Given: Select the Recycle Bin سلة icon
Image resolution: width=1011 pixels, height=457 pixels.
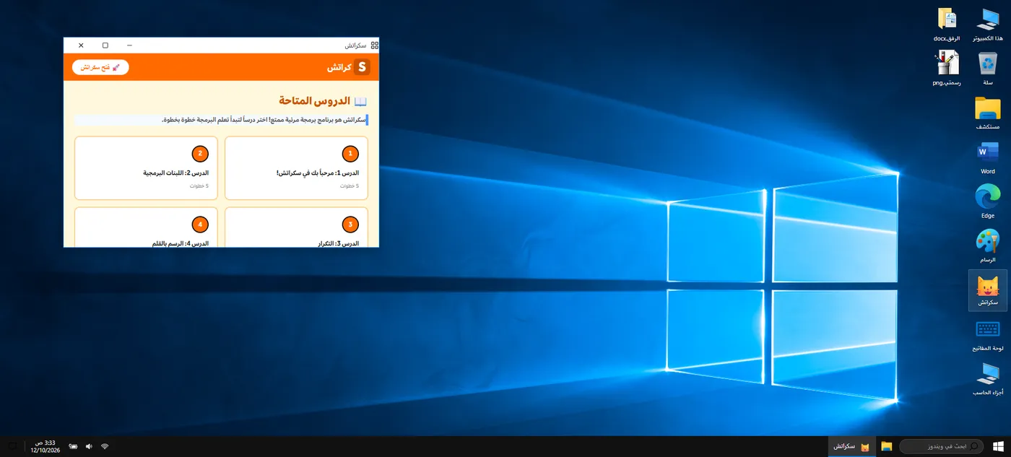Looking at the screenshot, I should [987, 69].
